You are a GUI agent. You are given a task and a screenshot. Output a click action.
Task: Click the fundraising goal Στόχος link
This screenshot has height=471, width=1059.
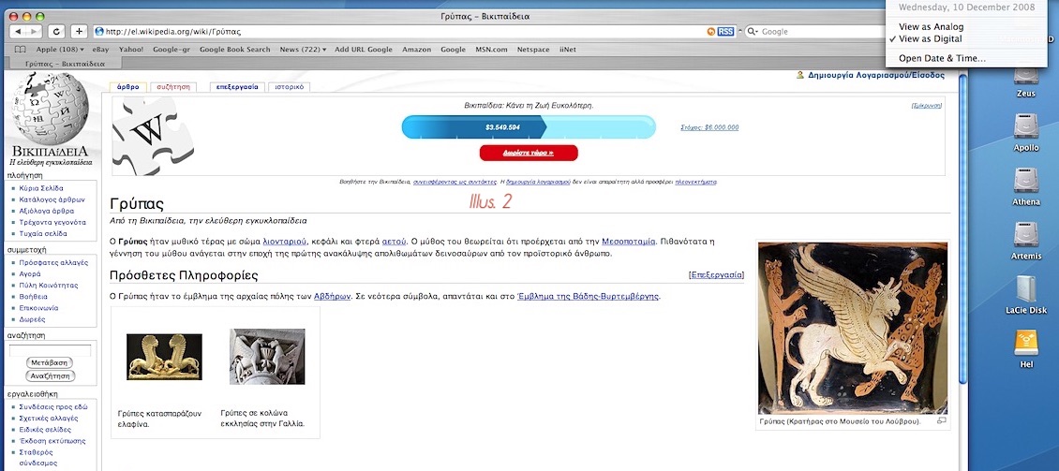(x=709, y=127)
